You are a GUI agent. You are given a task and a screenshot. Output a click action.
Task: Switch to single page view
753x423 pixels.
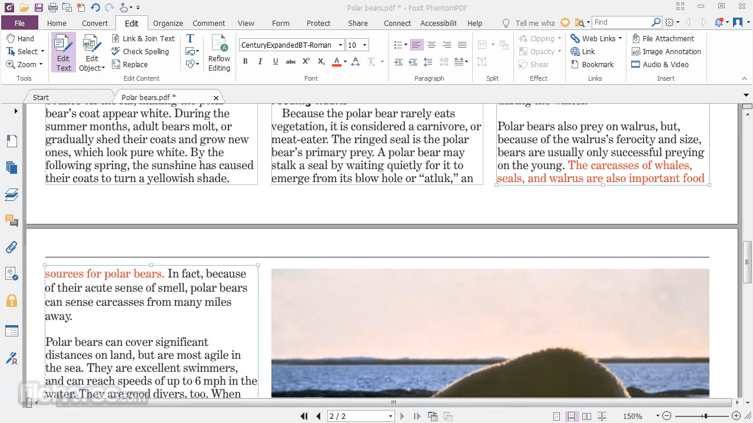556,416
